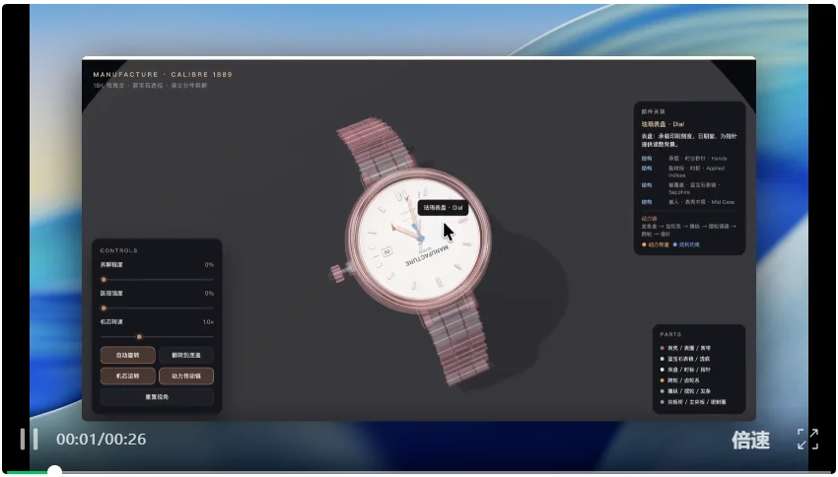Viewport: 838px width, 477px height.
Task: Open the 倍速 playback speed menu
Action: click(750, 440)
